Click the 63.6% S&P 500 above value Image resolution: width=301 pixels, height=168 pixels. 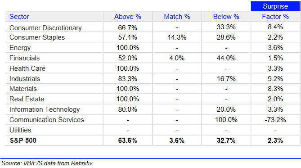pos(128,141)
